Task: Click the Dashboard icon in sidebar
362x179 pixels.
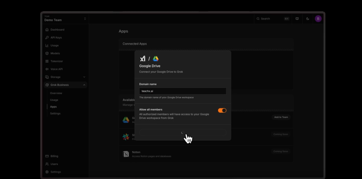Action: coord(47,30)
